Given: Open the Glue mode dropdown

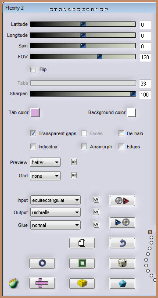Looking at the screenshot, I should tap(55, 225).
